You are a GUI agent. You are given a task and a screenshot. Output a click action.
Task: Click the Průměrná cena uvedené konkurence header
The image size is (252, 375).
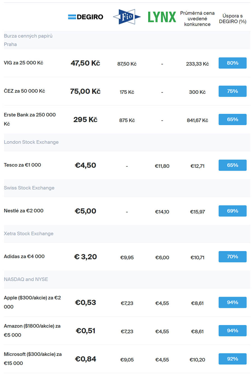coord(197,18)
